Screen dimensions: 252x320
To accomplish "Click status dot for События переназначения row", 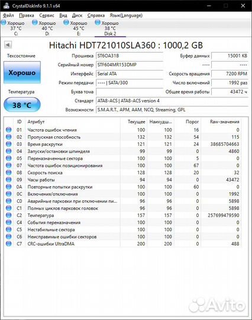I will 8,222.
